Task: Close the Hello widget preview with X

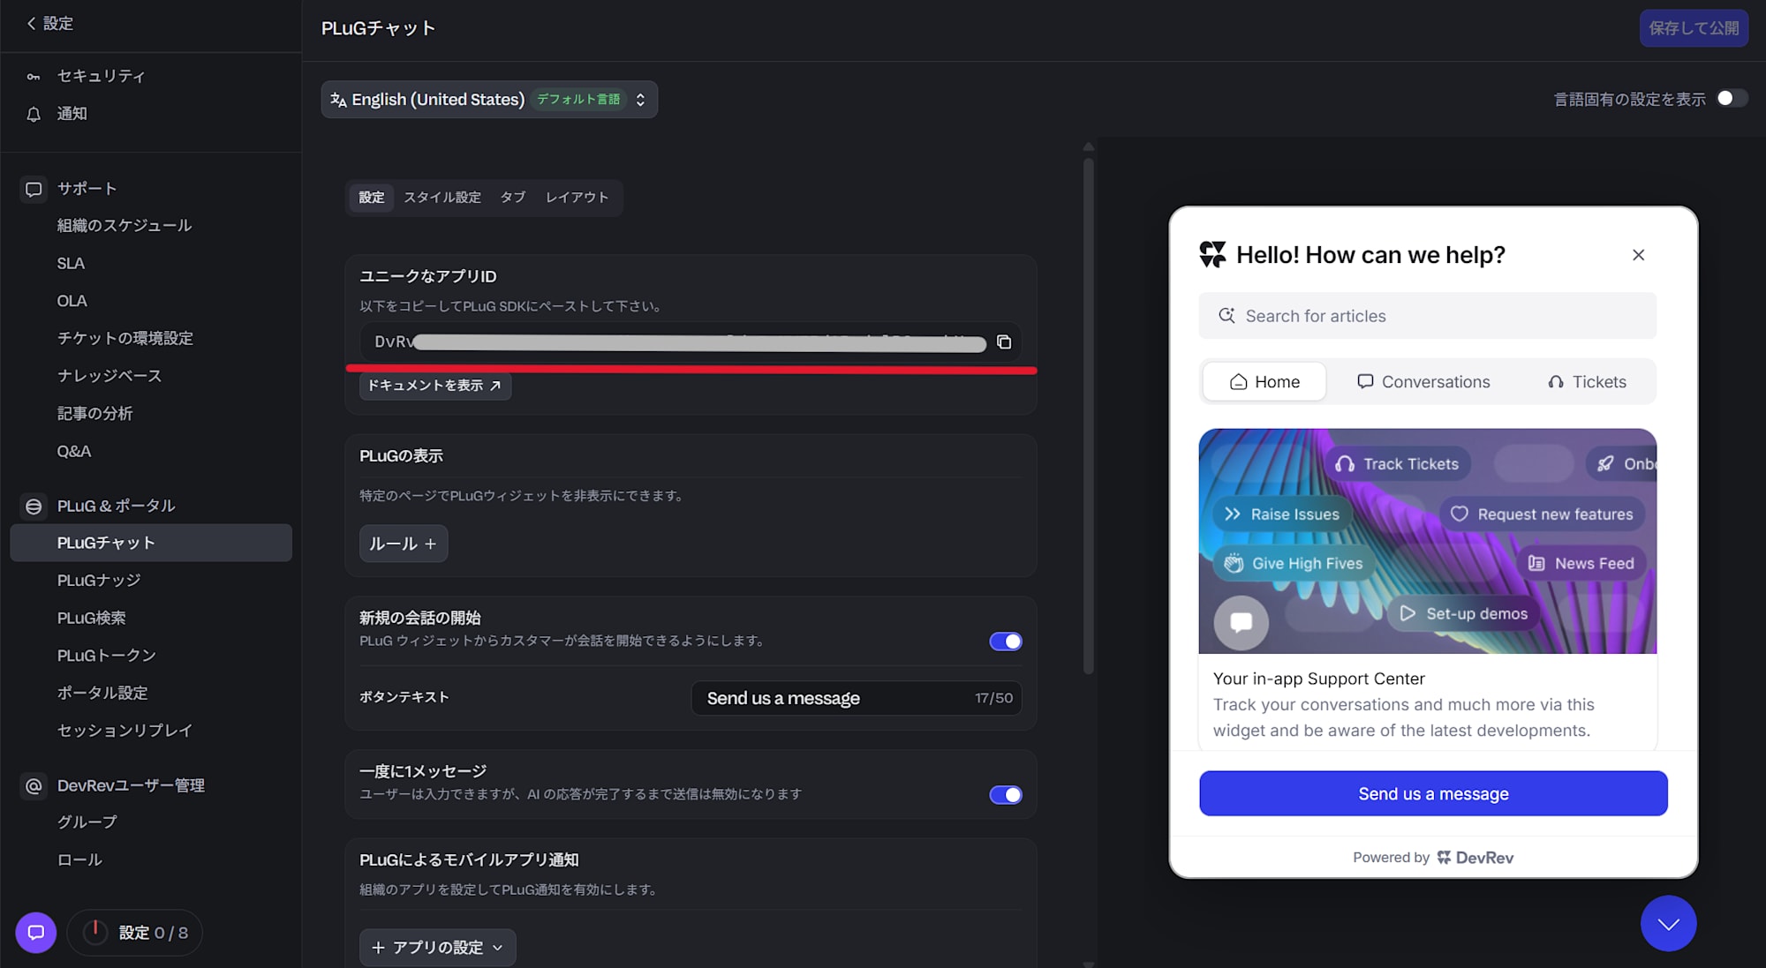Action: [x=1638, y=255]
